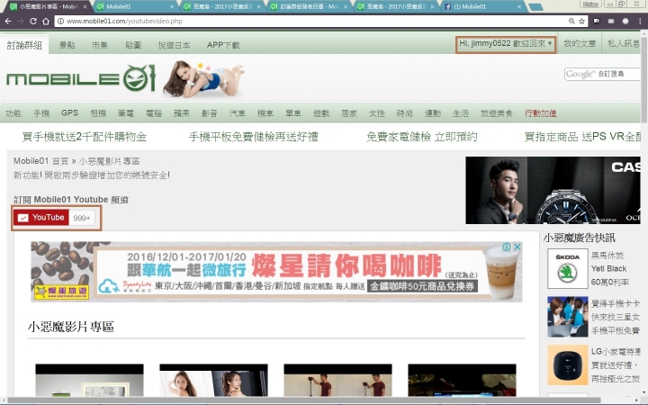Close the Facebook (1) Mobile01 tab

click(519, 6)
